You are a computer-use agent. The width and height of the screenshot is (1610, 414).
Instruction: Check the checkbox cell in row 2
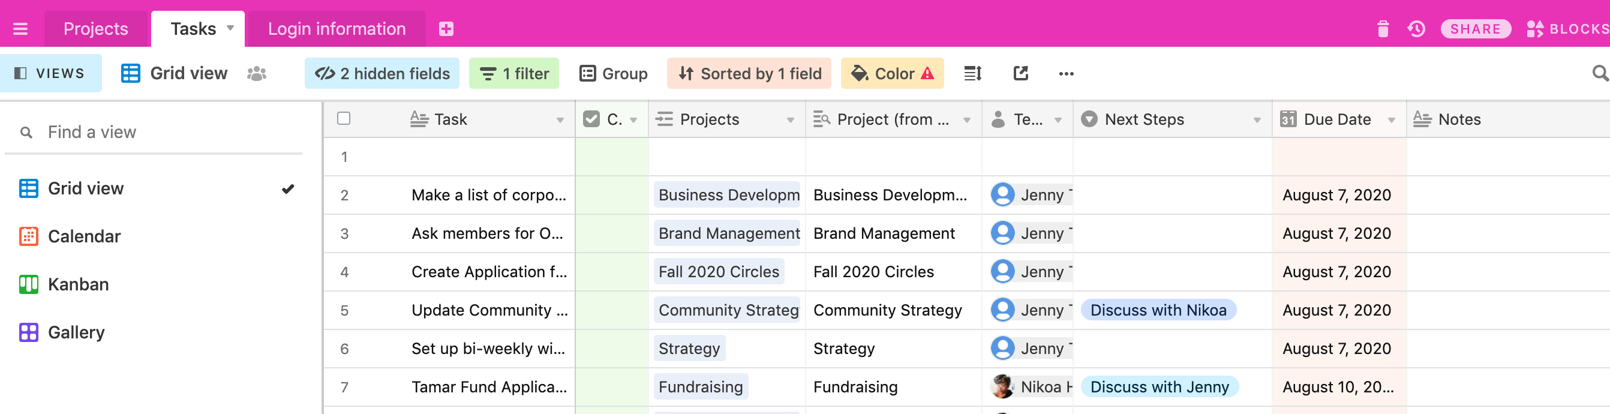tap(611, 195)
